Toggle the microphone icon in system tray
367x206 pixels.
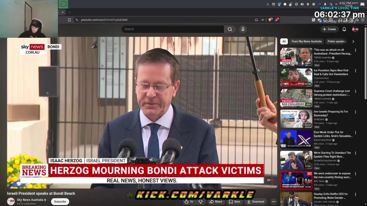point(325,4)
